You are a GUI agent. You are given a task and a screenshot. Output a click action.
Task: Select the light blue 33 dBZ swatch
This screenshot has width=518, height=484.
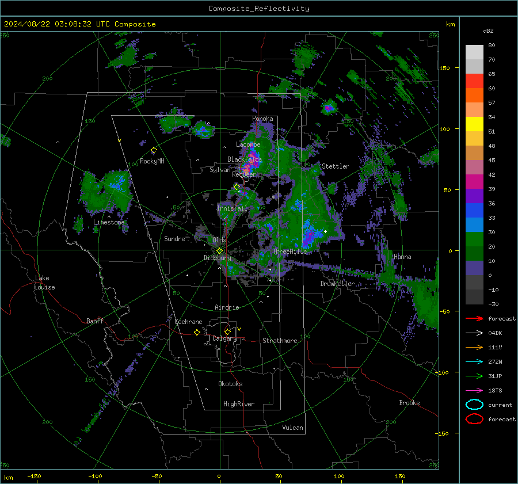[x=474, y=225]
